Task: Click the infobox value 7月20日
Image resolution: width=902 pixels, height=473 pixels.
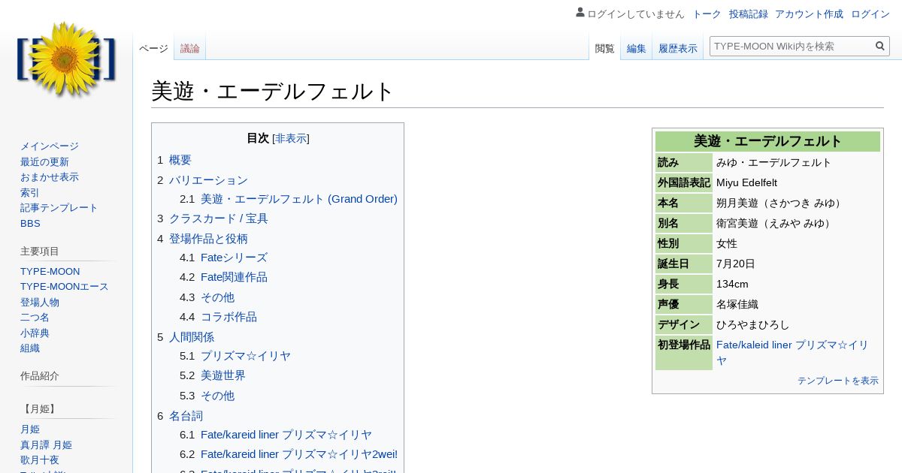Action: (736, 264)
